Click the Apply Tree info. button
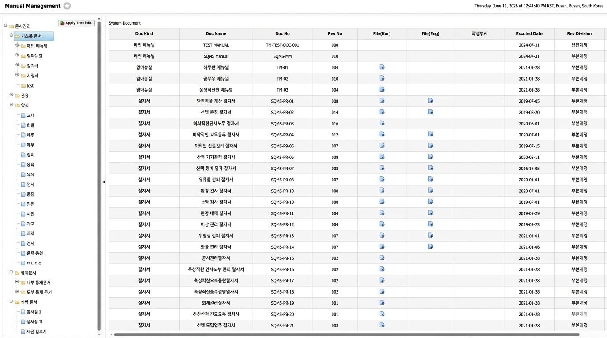This screenshot has width=607, height=338. (x=76, y=23)
